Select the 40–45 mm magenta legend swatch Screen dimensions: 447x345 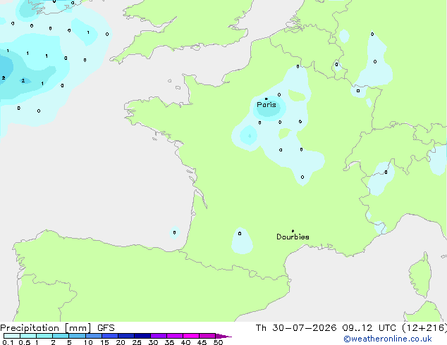191,336
